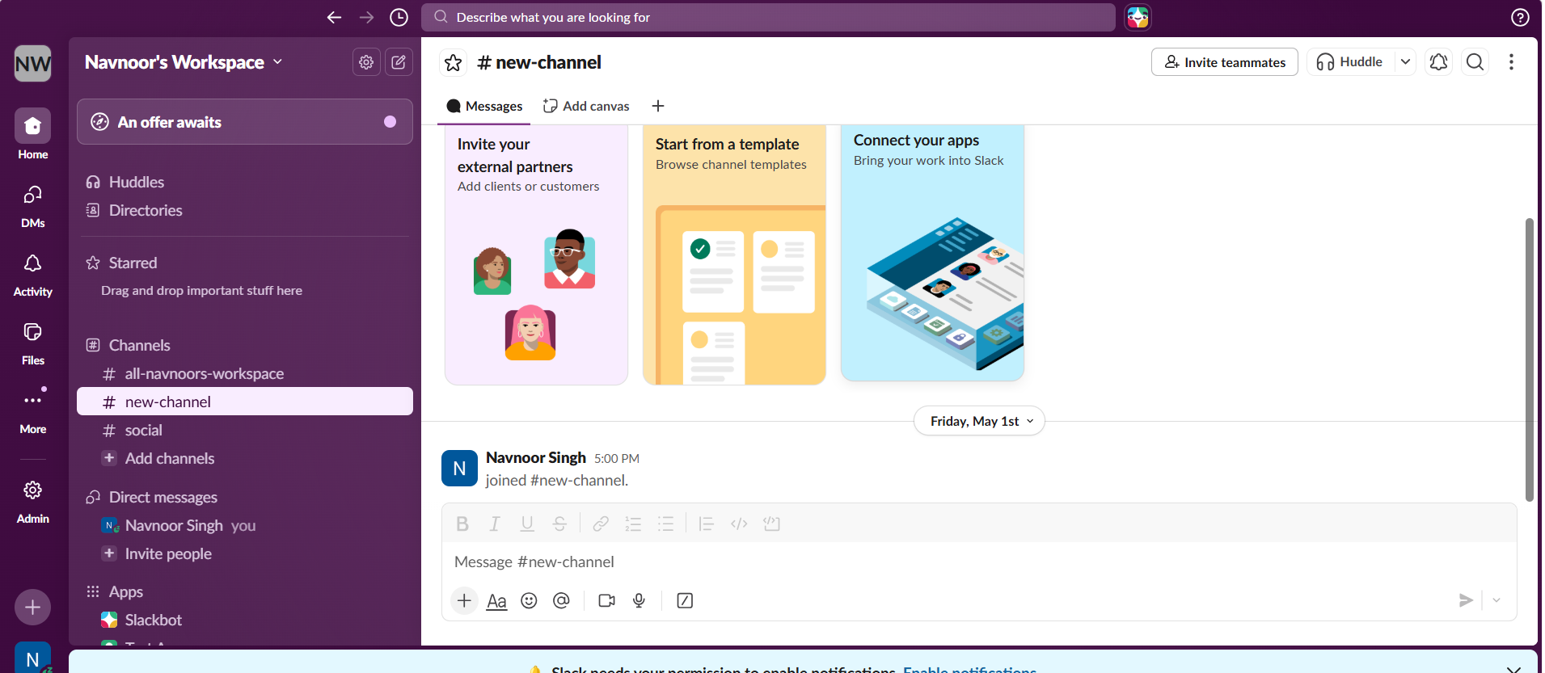Open Slackbot app conversation
The width and height of the screenshot is (1545, 673).
[245, 620]
